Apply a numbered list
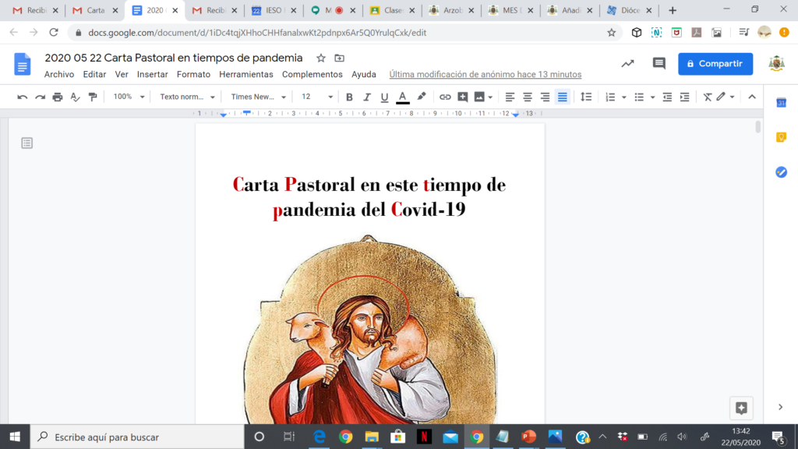Image resolution: width=798 pixels, height=449 pixels. click(610, 97)
